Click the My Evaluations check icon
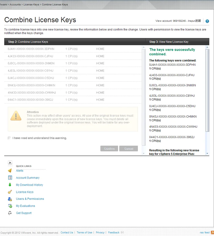 click(x=10, y=206)
